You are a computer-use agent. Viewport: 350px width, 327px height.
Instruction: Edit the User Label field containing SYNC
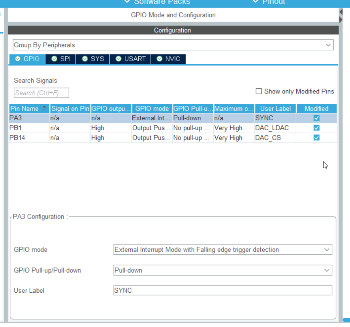click(x=223, y=290)
